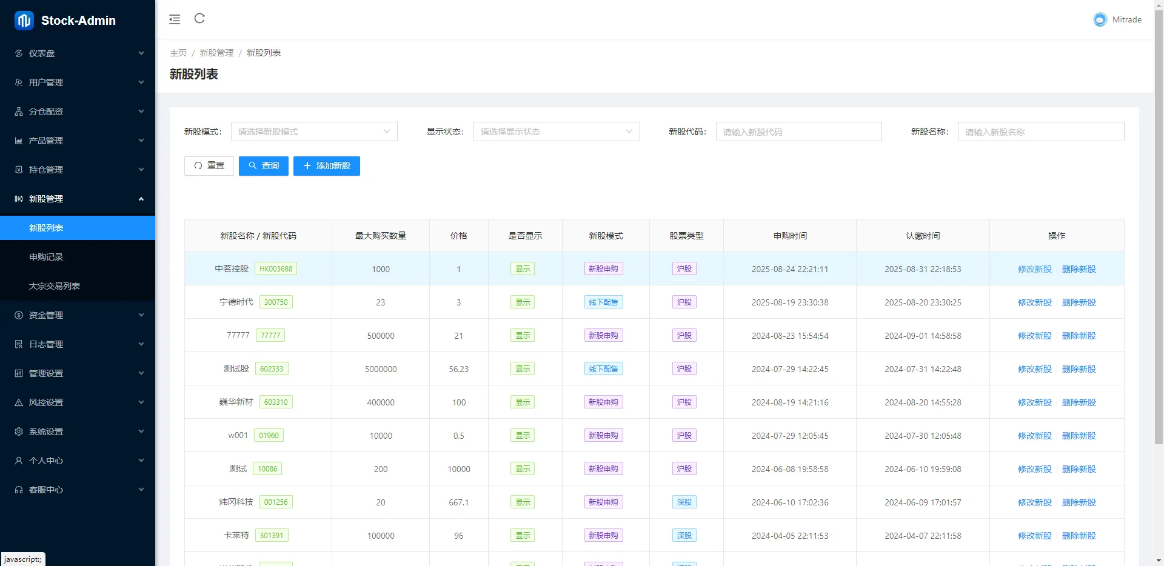Open the 显示状态 dropdown selector

556,132
